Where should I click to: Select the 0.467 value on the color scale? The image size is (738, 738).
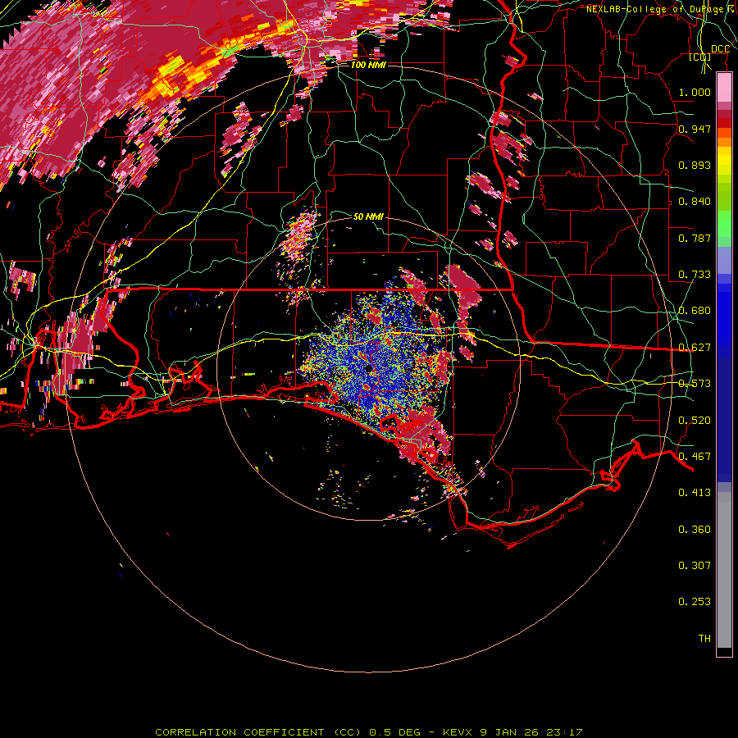(695, 457)
